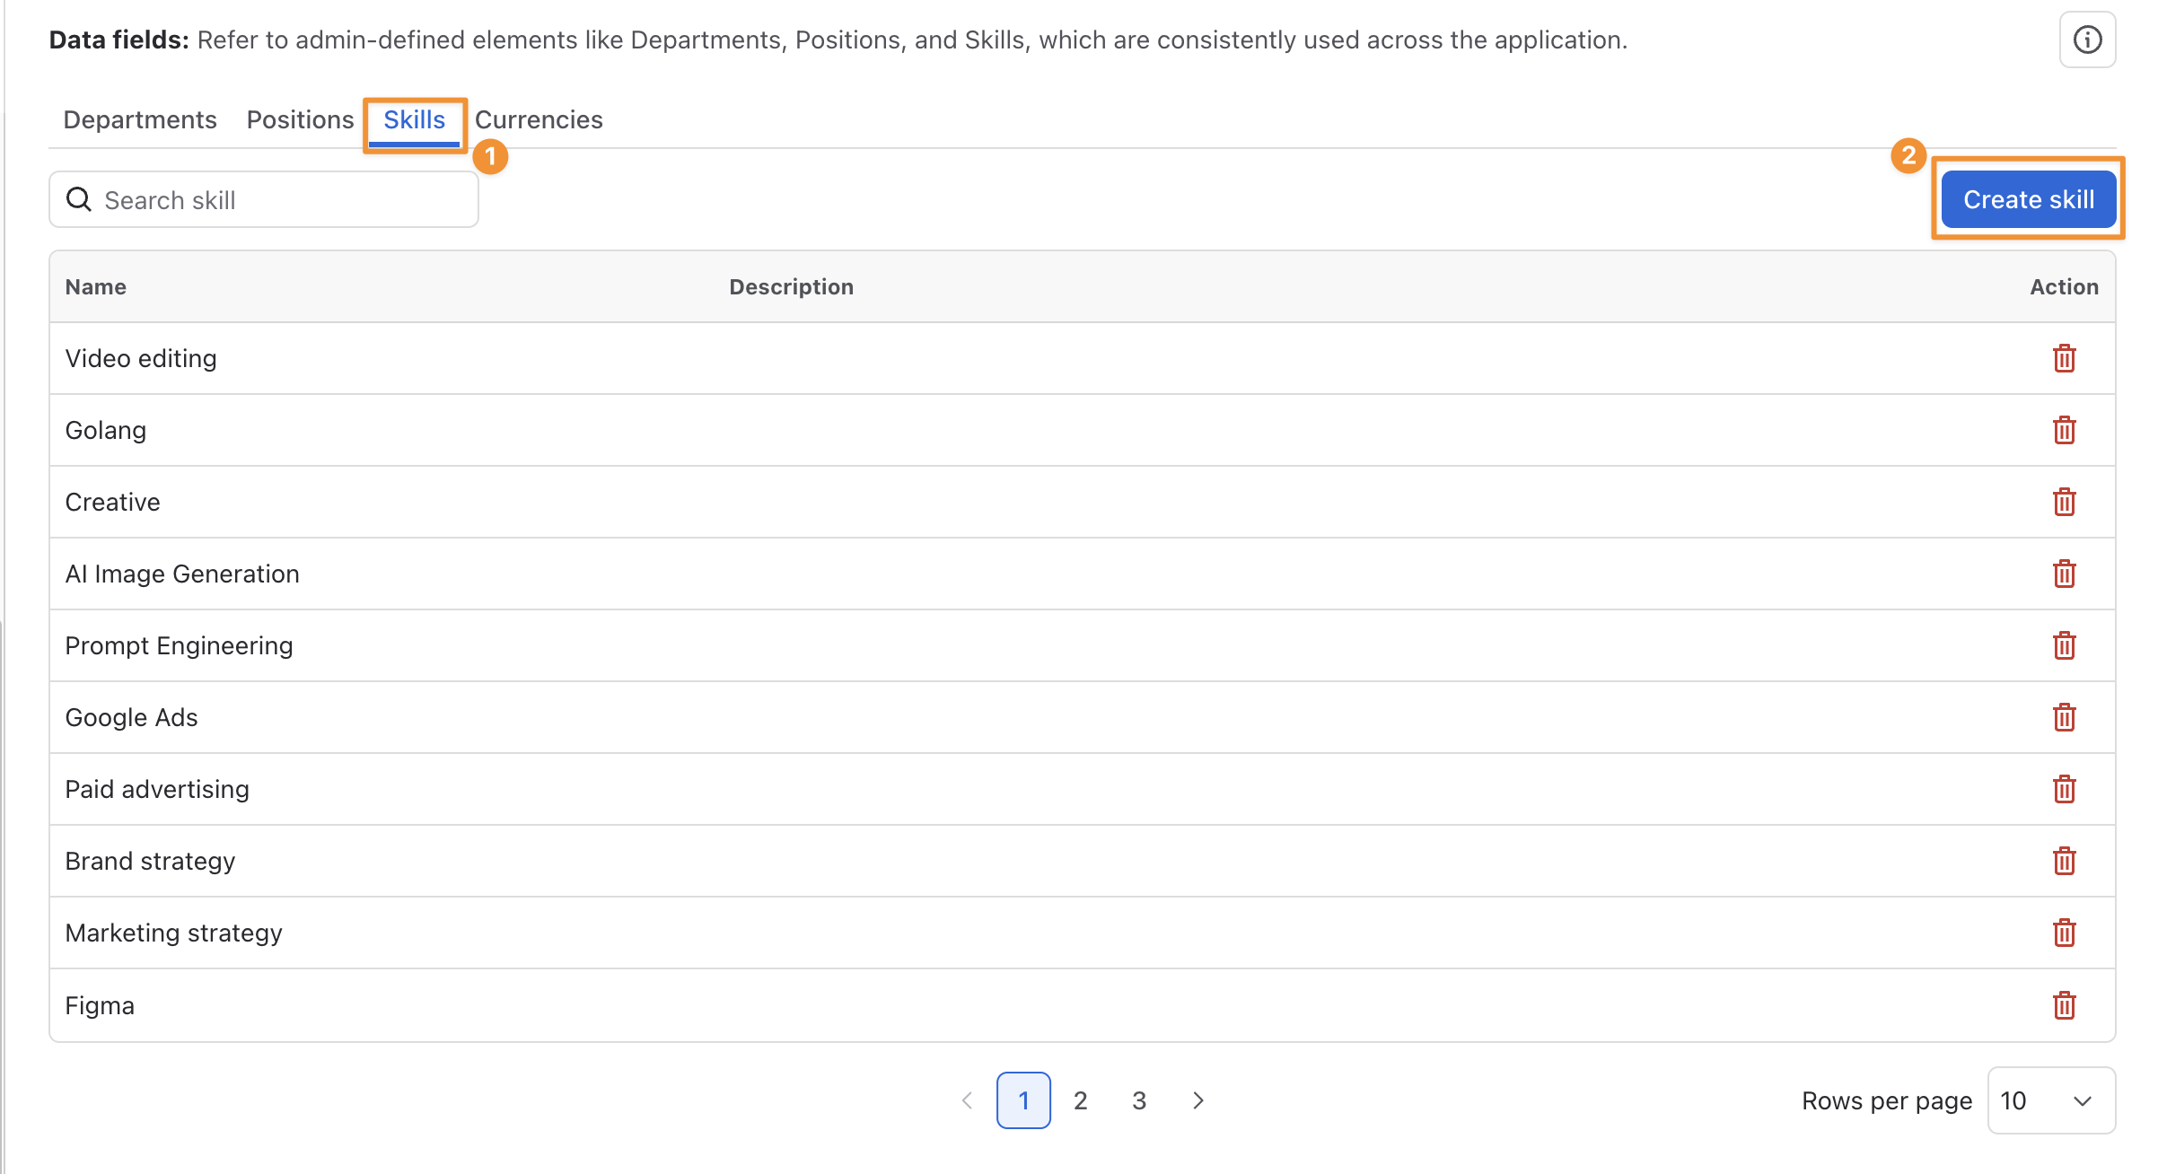
Task: Delete the AI Image Generation skill
Action: (2064, 574)
